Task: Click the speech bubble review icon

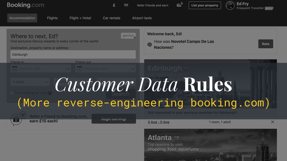Action: pos(150,44)
